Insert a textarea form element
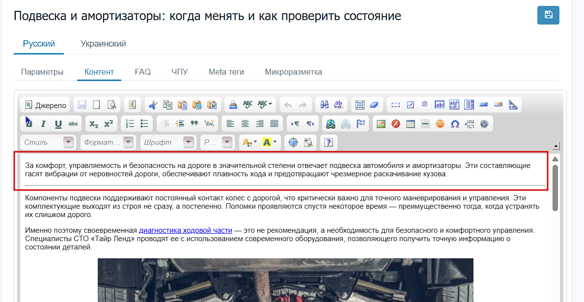This screenshot has width=584, height=302. [x=454, y=105]
